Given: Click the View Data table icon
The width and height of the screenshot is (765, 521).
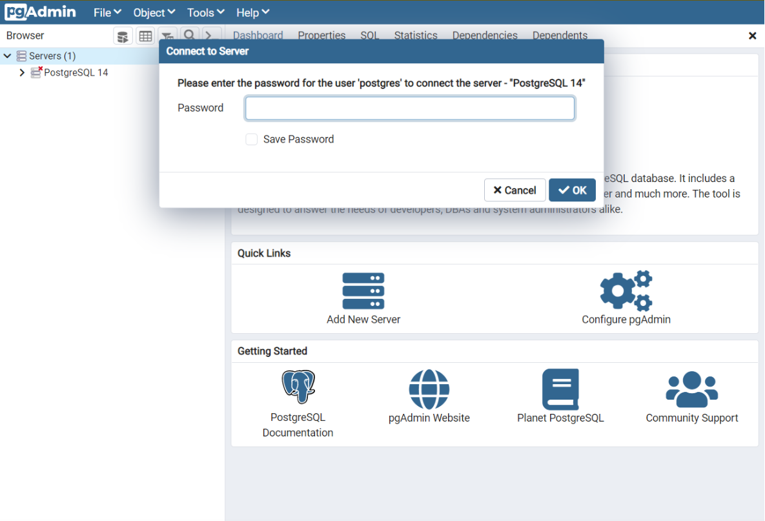Looking at the screenshot, I should point(145,36).
